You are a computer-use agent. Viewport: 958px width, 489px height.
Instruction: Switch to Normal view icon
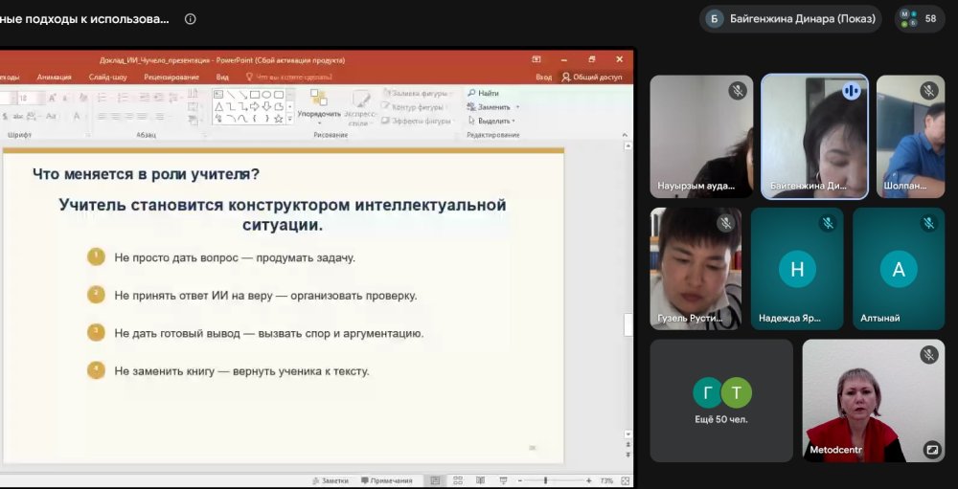pos(435,481)
